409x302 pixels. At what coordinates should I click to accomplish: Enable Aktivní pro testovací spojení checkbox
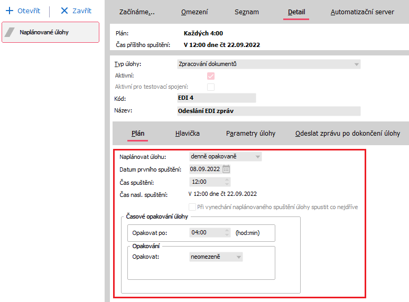point(211,87)
